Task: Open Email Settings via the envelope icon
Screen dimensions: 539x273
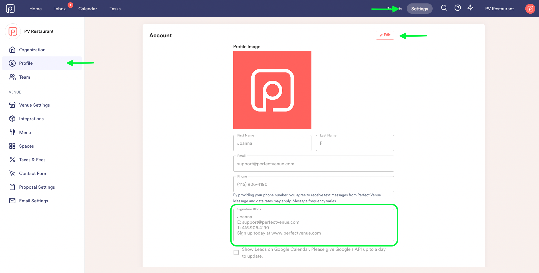Action: pyautogui.click(x=13, y=201)
